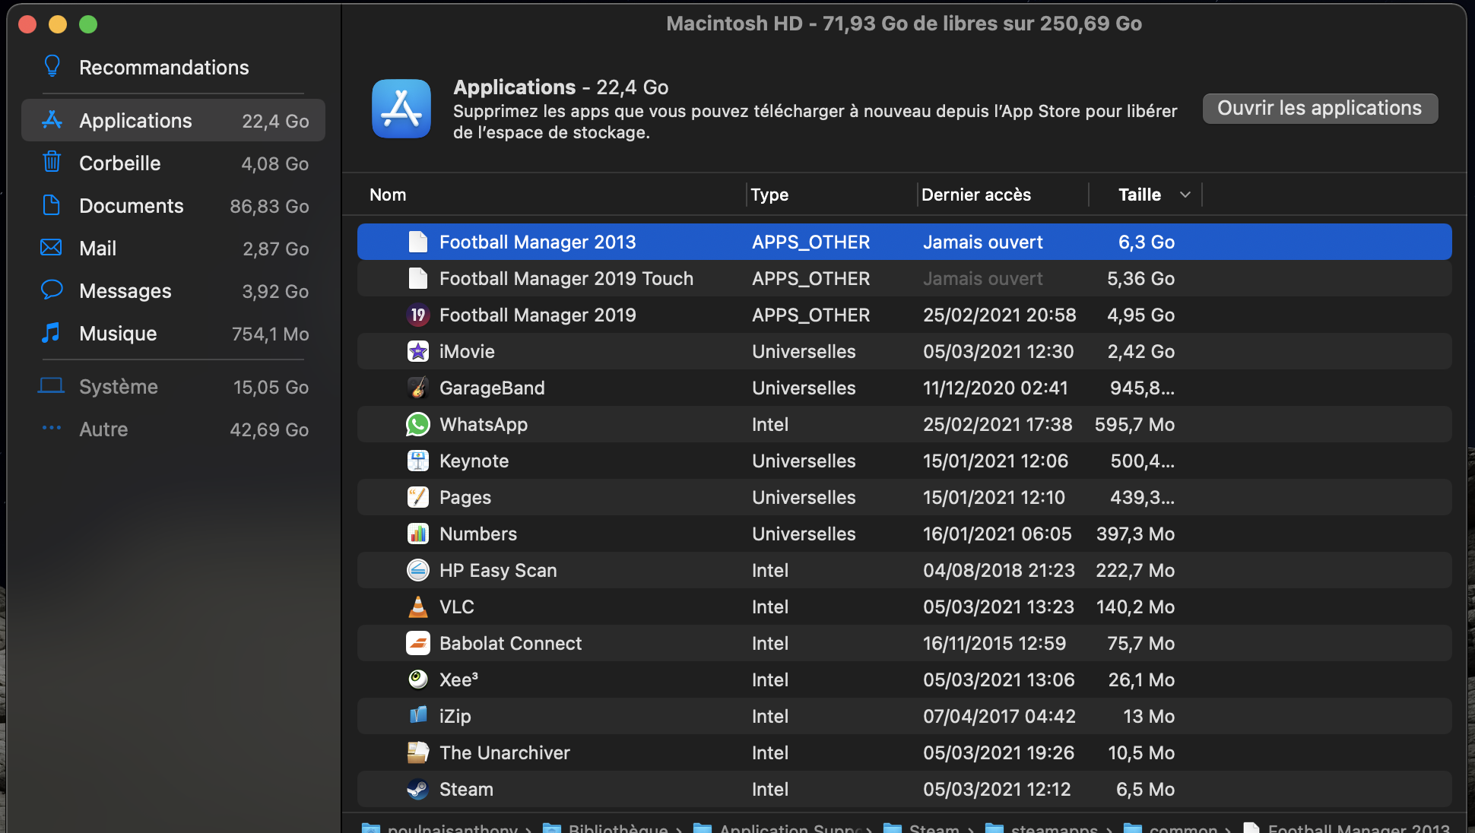
Task: Click the GarageBand guitar icon
Action: [x=417, y=388]
